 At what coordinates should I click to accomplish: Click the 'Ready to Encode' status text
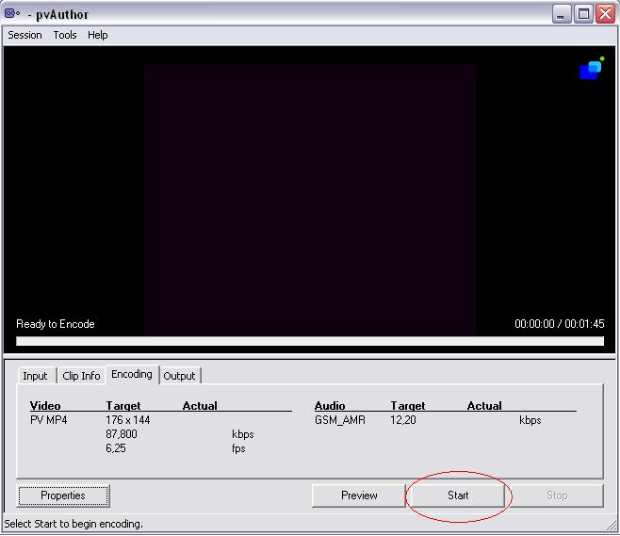(x=56, y=324)
